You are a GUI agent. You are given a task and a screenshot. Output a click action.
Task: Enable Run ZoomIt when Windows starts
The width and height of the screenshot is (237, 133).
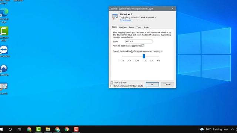pos(112,86)
